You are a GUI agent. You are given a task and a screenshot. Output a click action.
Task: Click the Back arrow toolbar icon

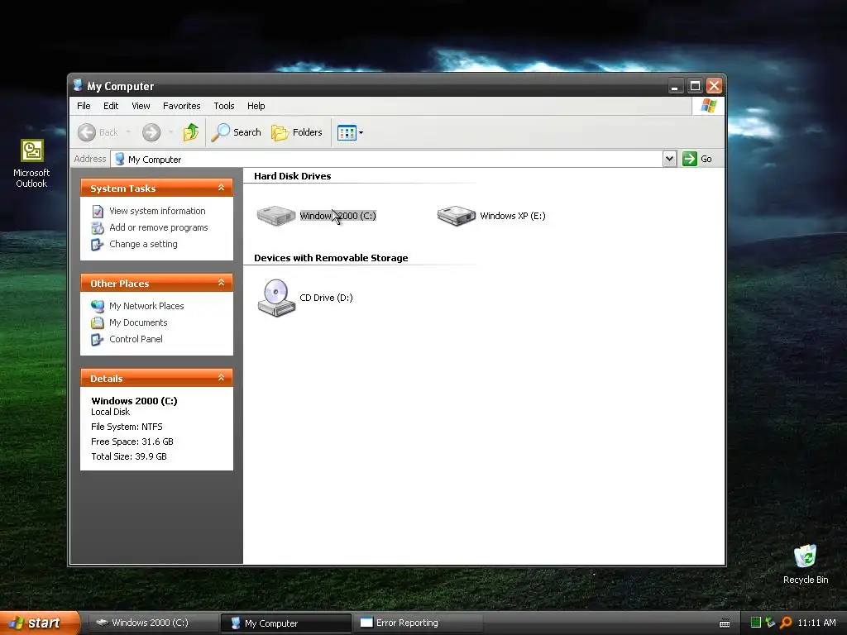point(86,132)
